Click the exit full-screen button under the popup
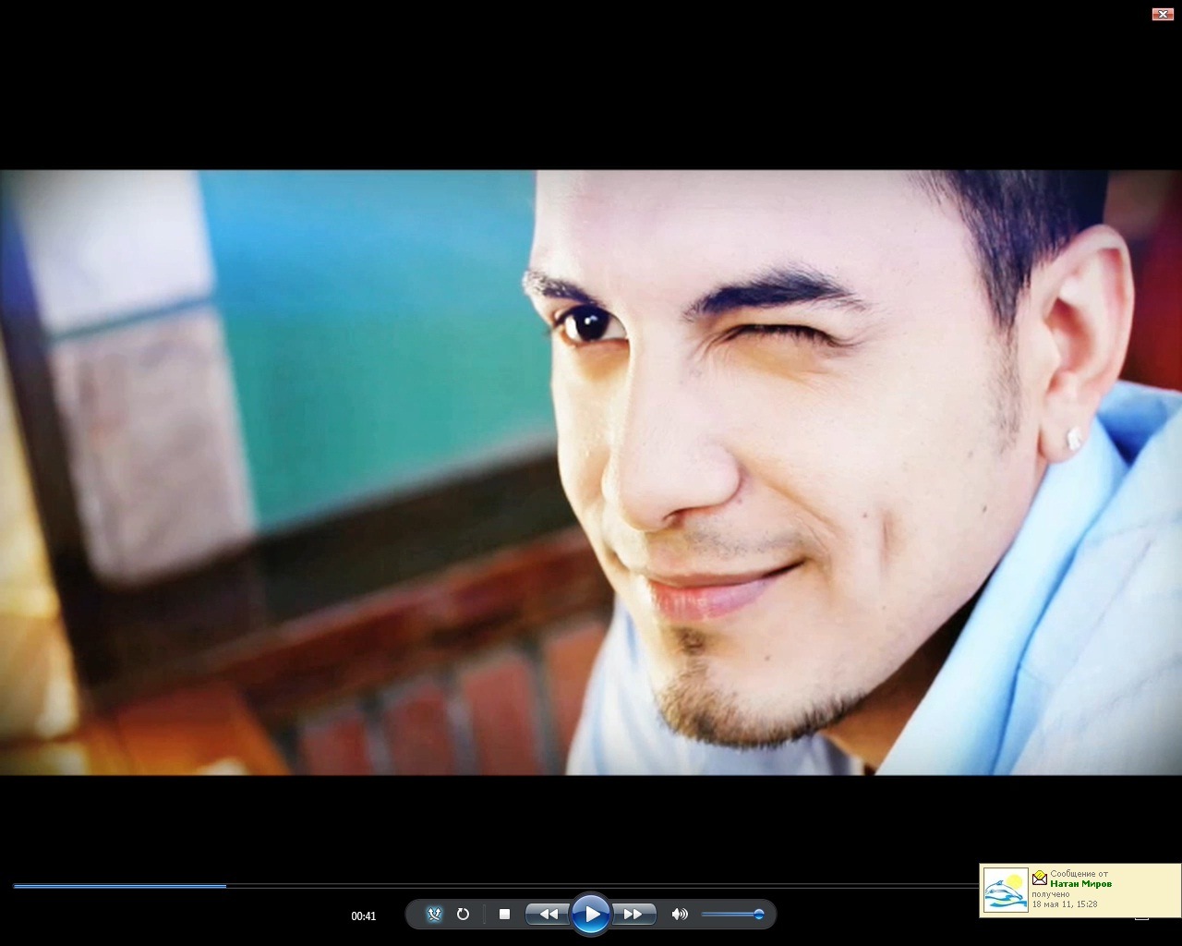The height and width of the screenshot is (946, 1182). [x=1141, y=917]
